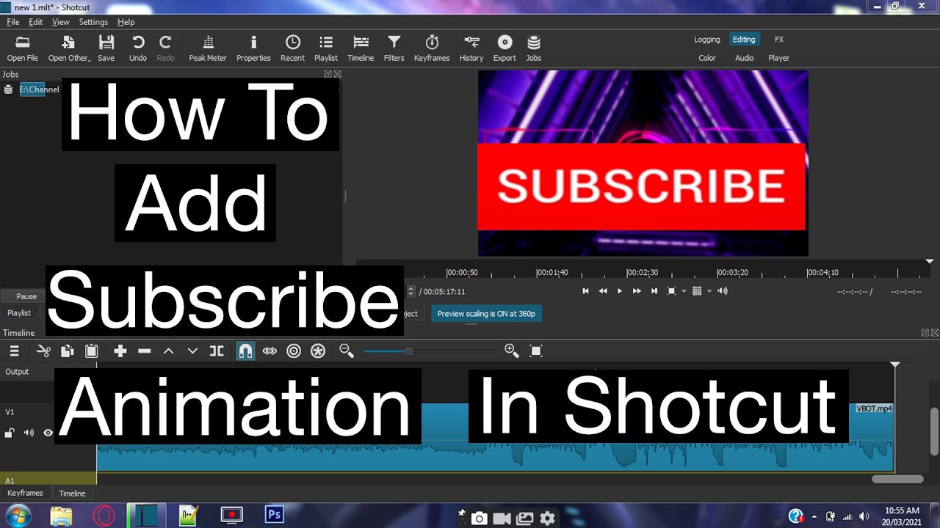Ripple delete using the minus icon
The height and width of the screenshot is (528, 940).
(x=145, y=351)
